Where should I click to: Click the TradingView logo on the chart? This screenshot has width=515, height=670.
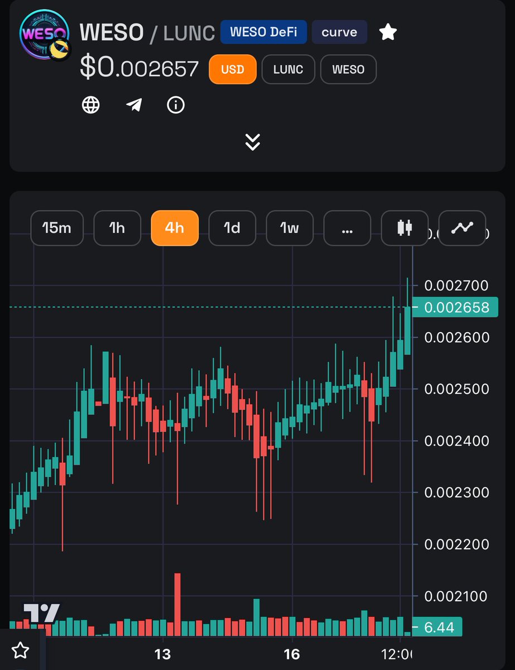coord(41,614)
